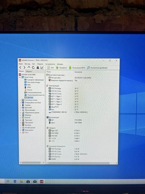Refresh the sensor page with the circular arrow icon
Image resolution: width=145 pixels, height=194 pixels.
click(x=33, y=68)
